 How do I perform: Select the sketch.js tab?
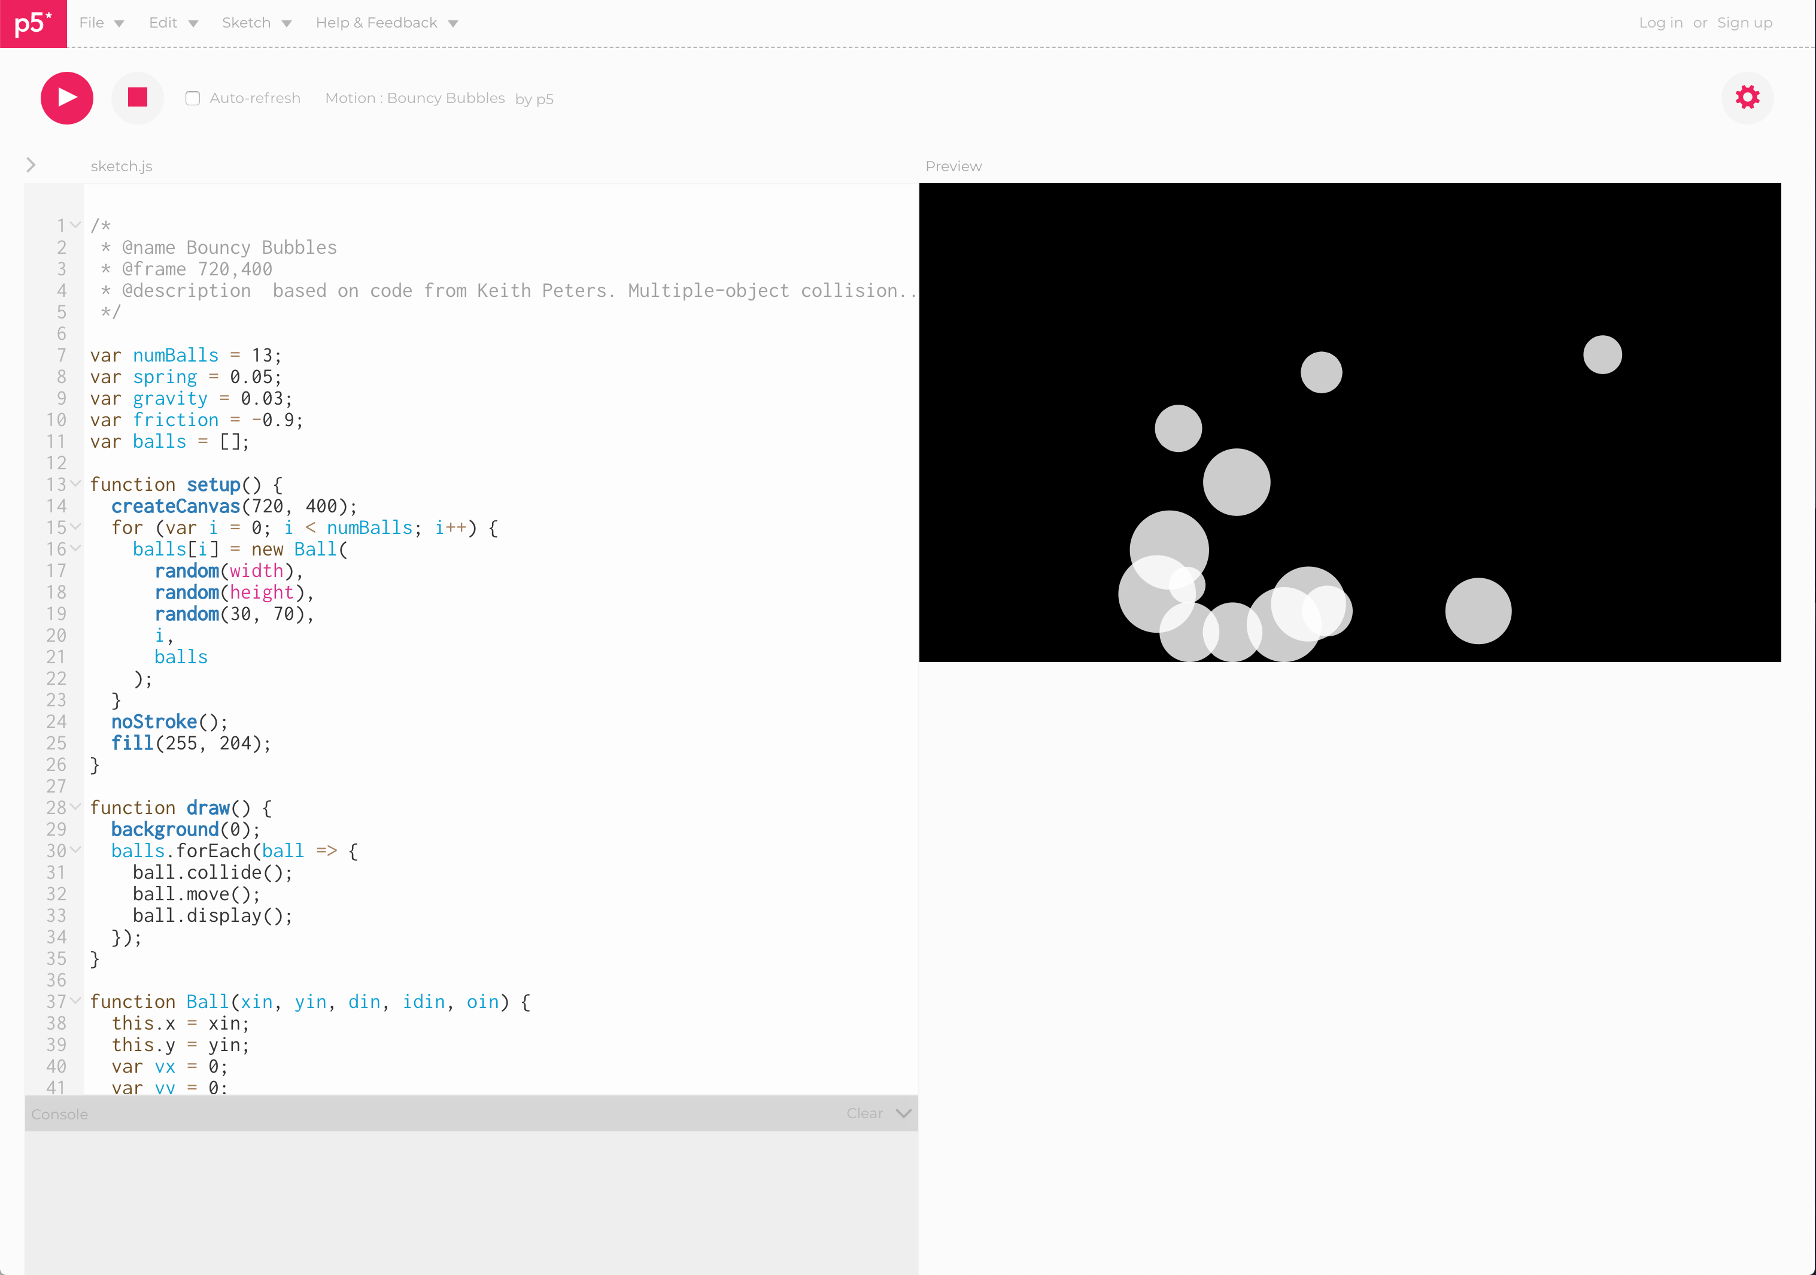pyautogui.click(x=121, y=166)
